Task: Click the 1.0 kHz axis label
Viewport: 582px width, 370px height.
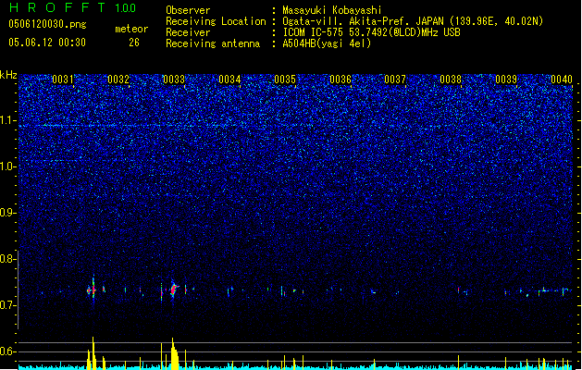Action: (7, 166)
